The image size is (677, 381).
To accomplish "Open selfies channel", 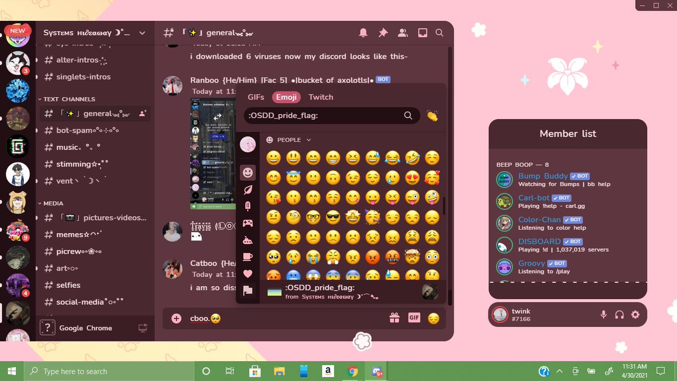I will [95, 285].
